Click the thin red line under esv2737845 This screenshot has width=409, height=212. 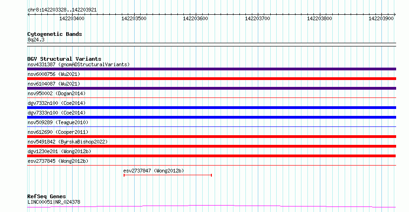(211, 165)
